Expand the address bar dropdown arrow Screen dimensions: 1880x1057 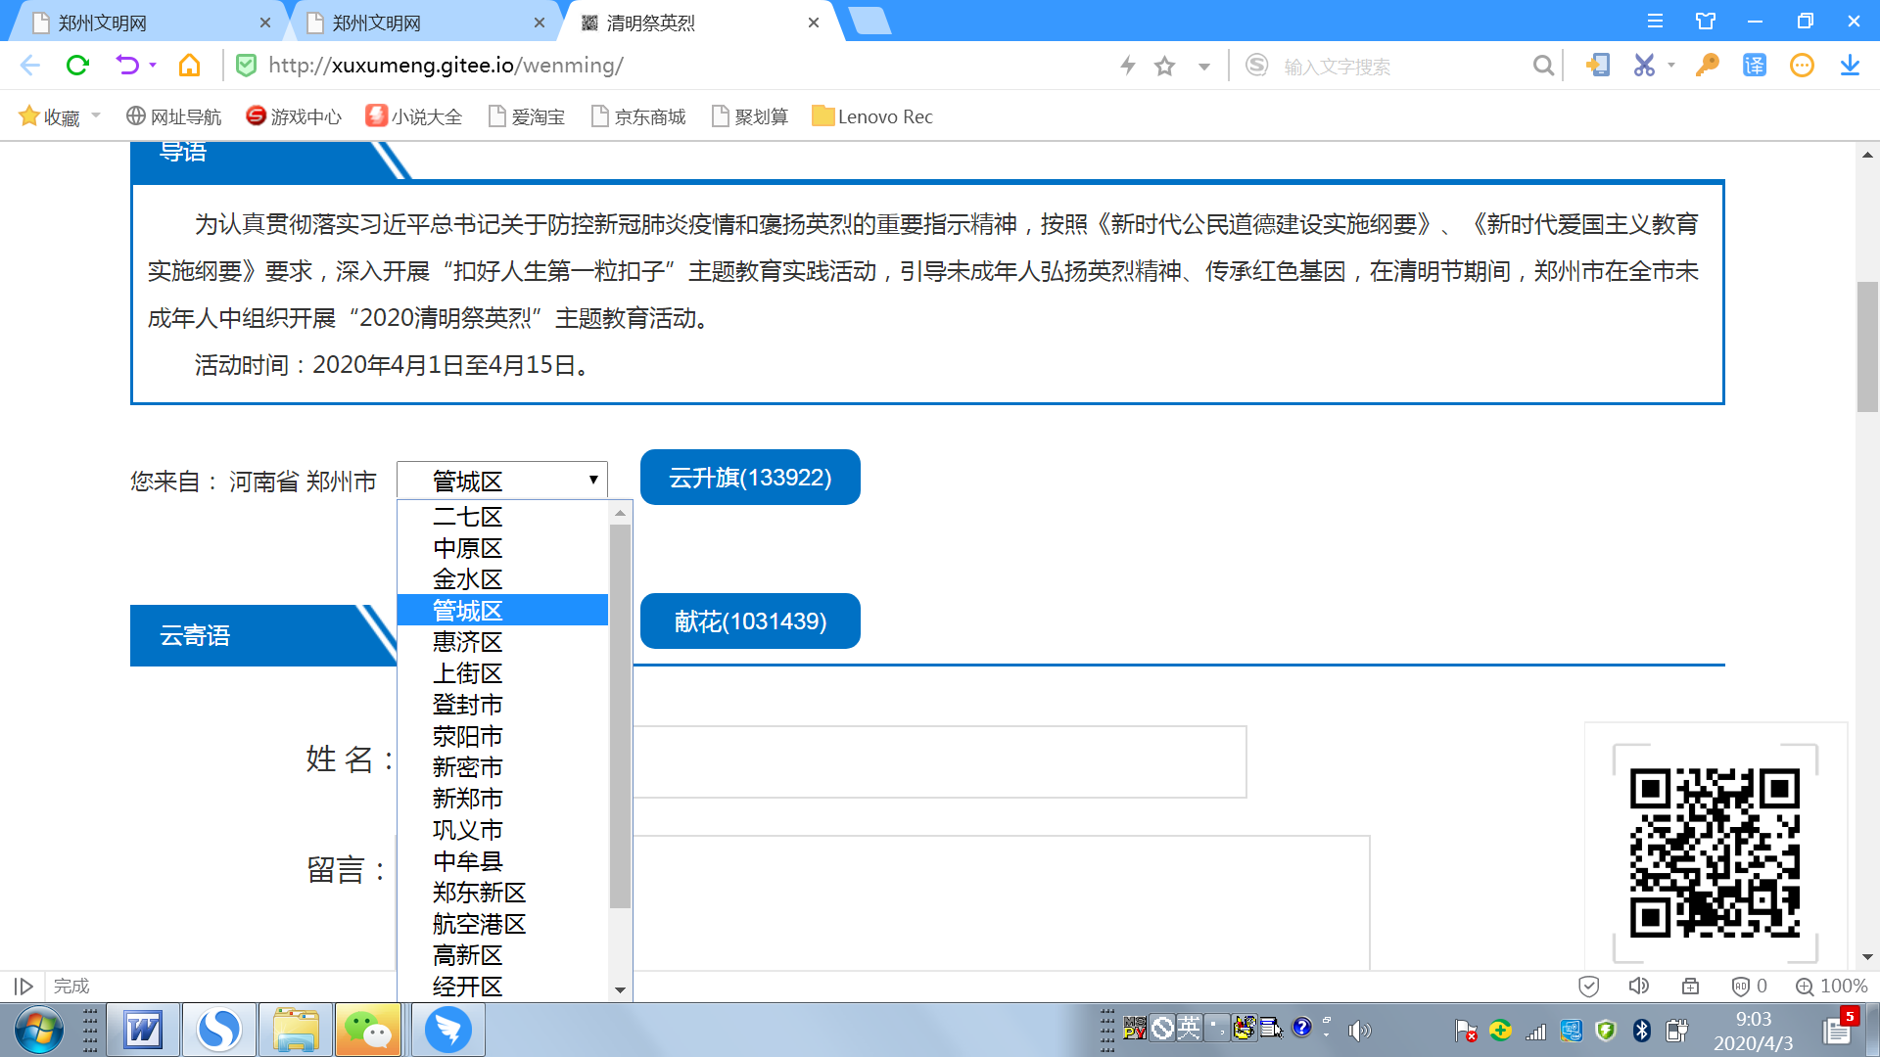pyautogui.click(x=1204, y=67)
